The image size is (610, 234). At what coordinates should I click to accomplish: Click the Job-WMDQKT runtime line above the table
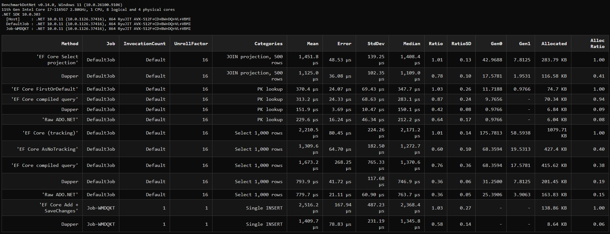point(98,29)
